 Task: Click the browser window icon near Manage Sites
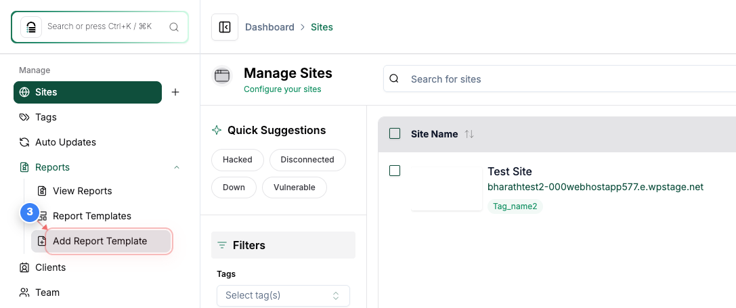(x=222, y=76)
